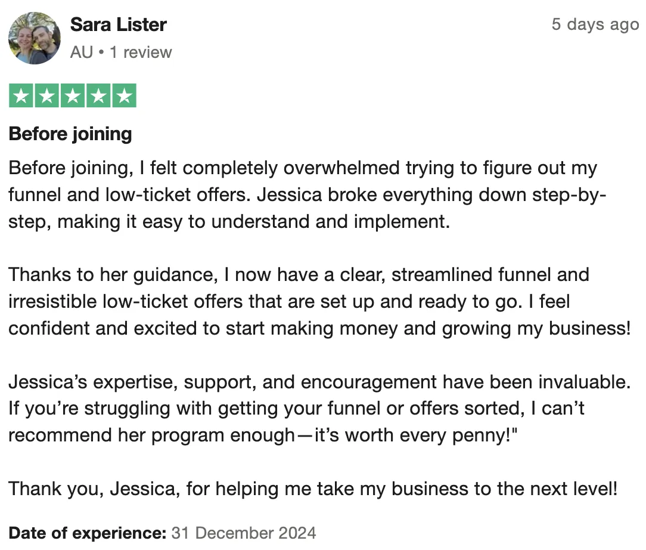Select the fifth green rating star
Image resolution: width=646 pixels, height=550 pixels.
(125, 95)
